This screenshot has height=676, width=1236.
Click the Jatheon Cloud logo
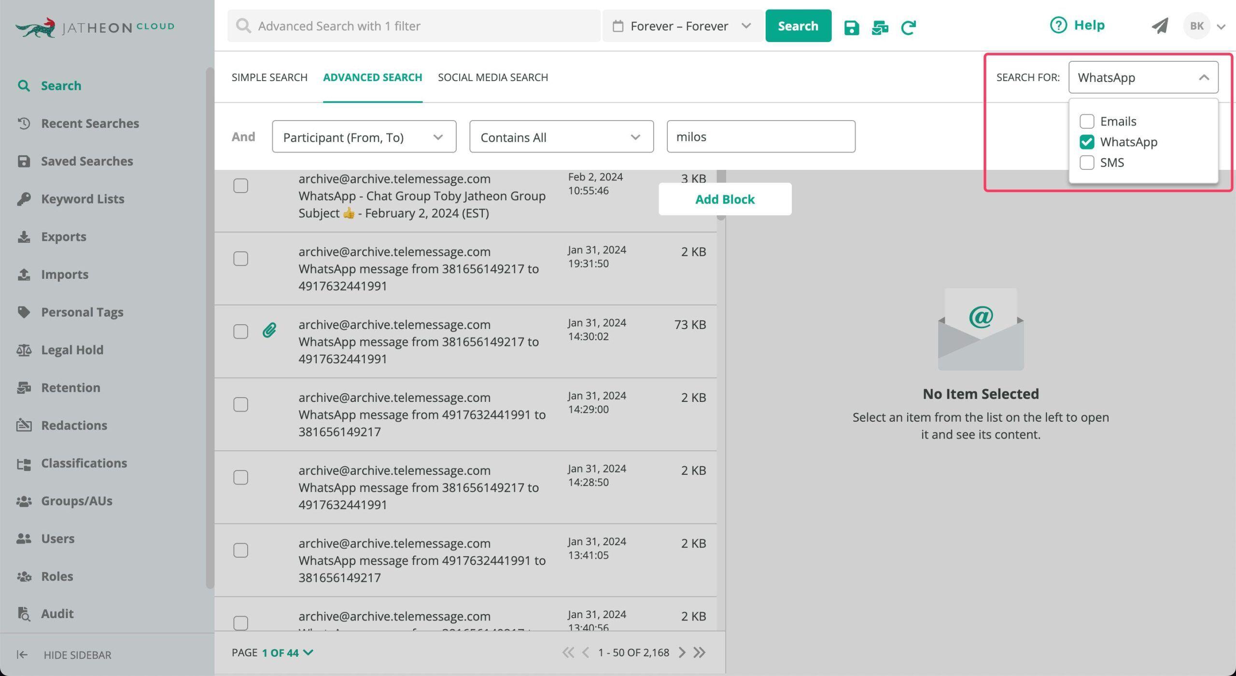95,27
